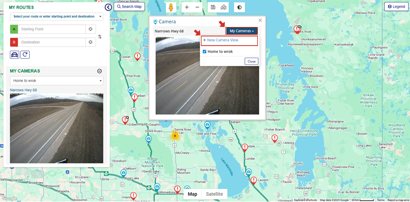Click the Street View pegman icon
The height and width of the screenshot is (202, 410).
(x=171, y=7)
